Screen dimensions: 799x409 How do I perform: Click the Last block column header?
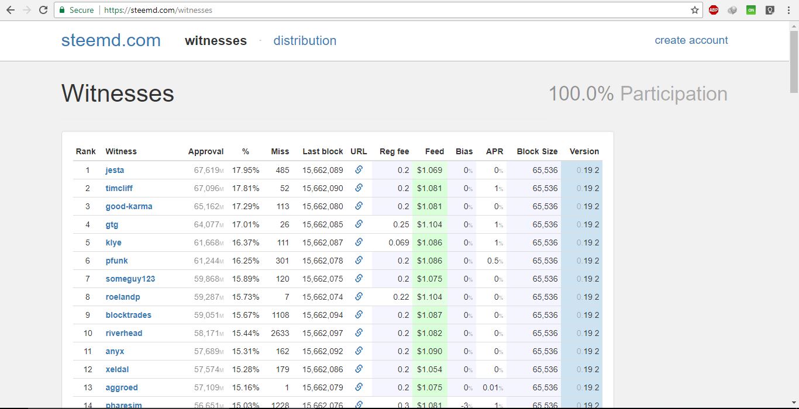click(x=323, y=151)
